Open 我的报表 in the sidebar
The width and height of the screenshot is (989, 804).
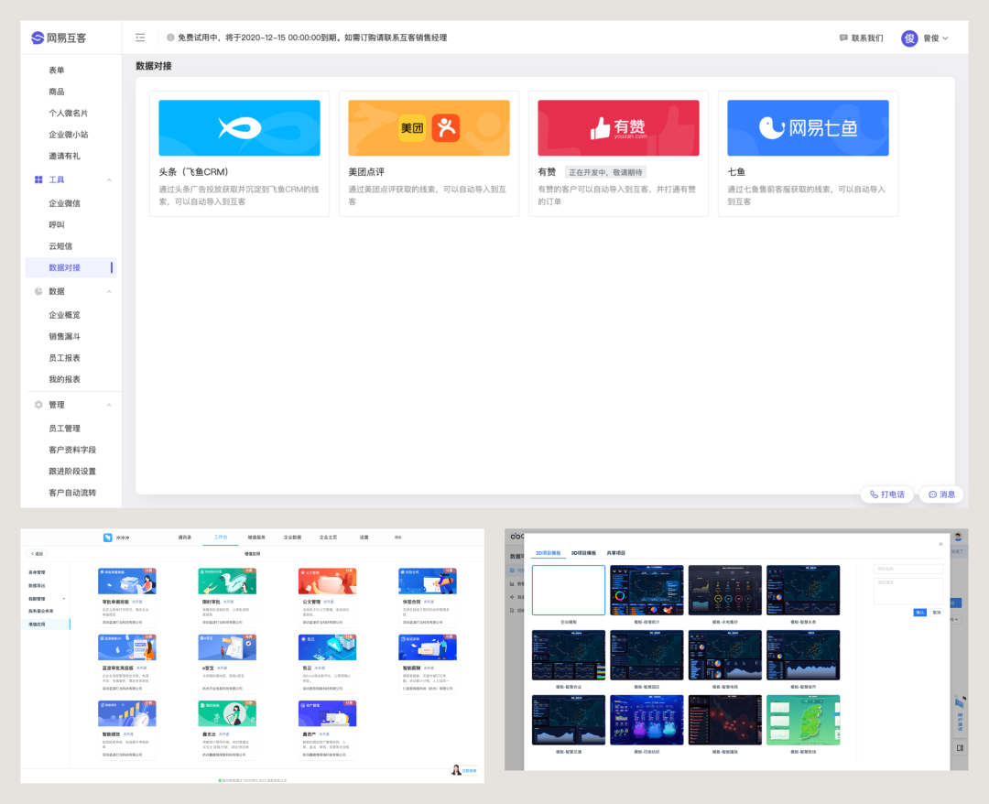tap(64, 379)
